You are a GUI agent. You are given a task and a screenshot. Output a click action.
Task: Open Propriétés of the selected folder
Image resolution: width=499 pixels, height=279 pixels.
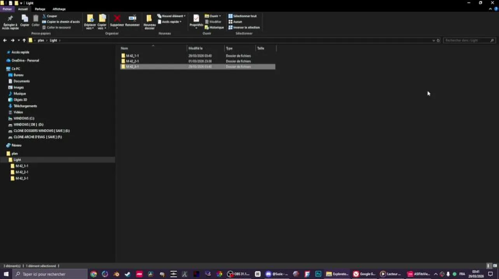pyautogui.click(x=196, y=22)
